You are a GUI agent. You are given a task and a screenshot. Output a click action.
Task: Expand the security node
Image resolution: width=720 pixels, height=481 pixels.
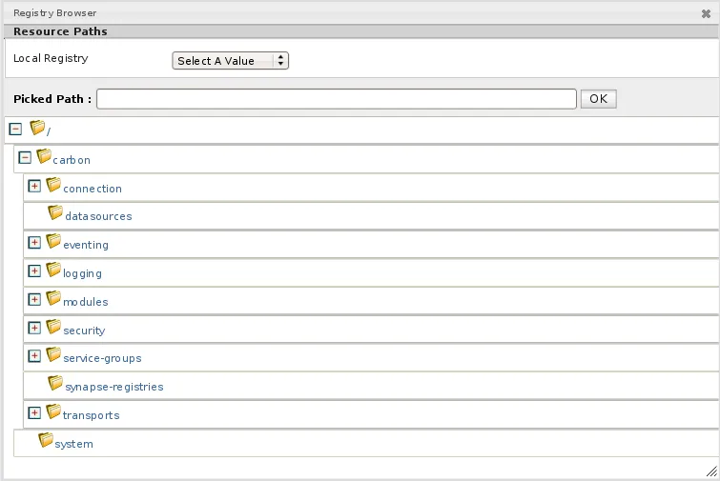coord(34,328)
